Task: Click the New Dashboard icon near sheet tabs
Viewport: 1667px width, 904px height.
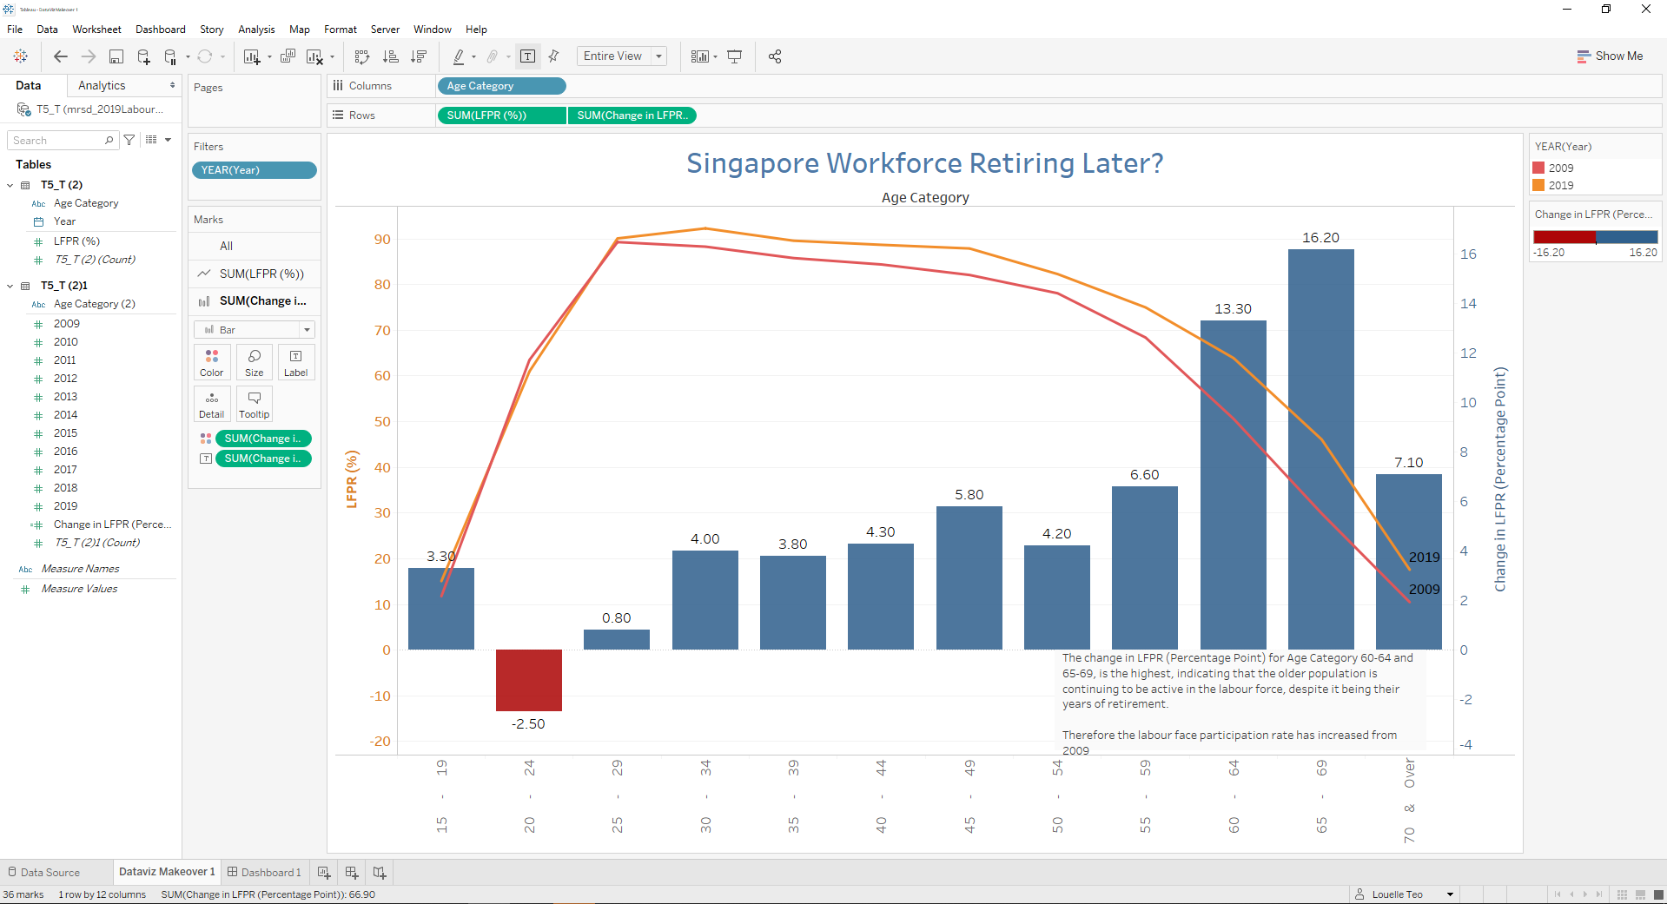Action: pos(352,872)
